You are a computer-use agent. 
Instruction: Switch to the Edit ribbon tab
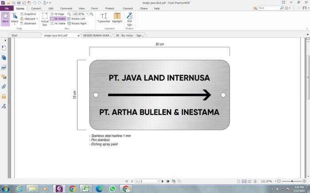(51, 8)
